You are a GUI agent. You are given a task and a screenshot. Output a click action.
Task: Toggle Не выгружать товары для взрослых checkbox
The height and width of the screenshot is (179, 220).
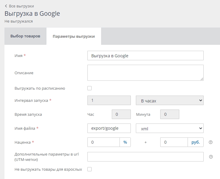click(x=89, y=169)
